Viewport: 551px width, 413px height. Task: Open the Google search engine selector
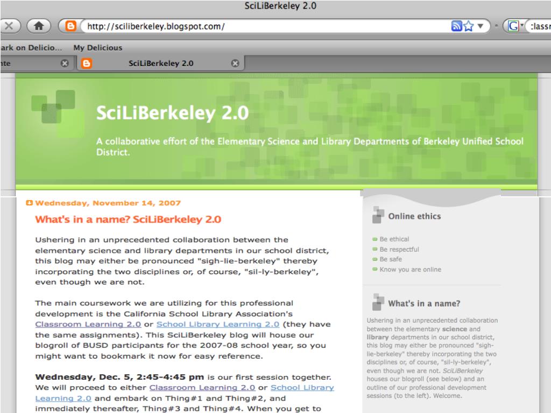tap(515, 26)
